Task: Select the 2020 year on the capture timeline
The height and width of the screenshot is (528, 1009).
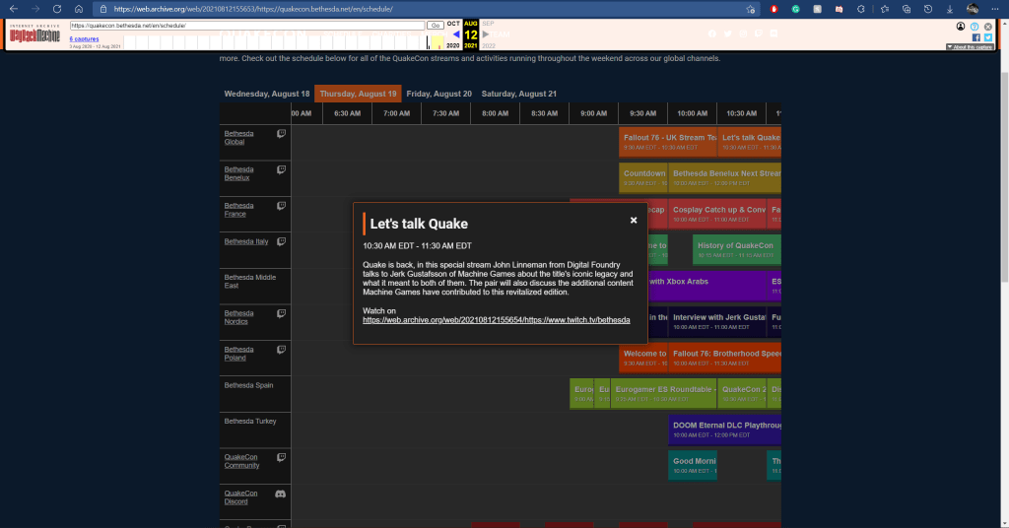Action: pyautogui.click(x=453, y=46)
